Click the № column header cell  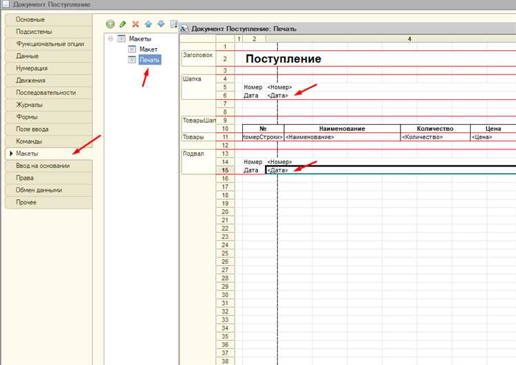coord(263,129)
